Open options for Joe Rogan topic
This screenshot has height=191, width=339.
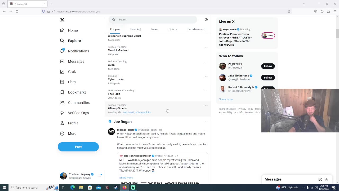206,122
